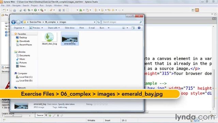Viewport: 218px width, 123px height.
Task: Open the Organize dropdown in Explorer
Action: tap(19, 28)
